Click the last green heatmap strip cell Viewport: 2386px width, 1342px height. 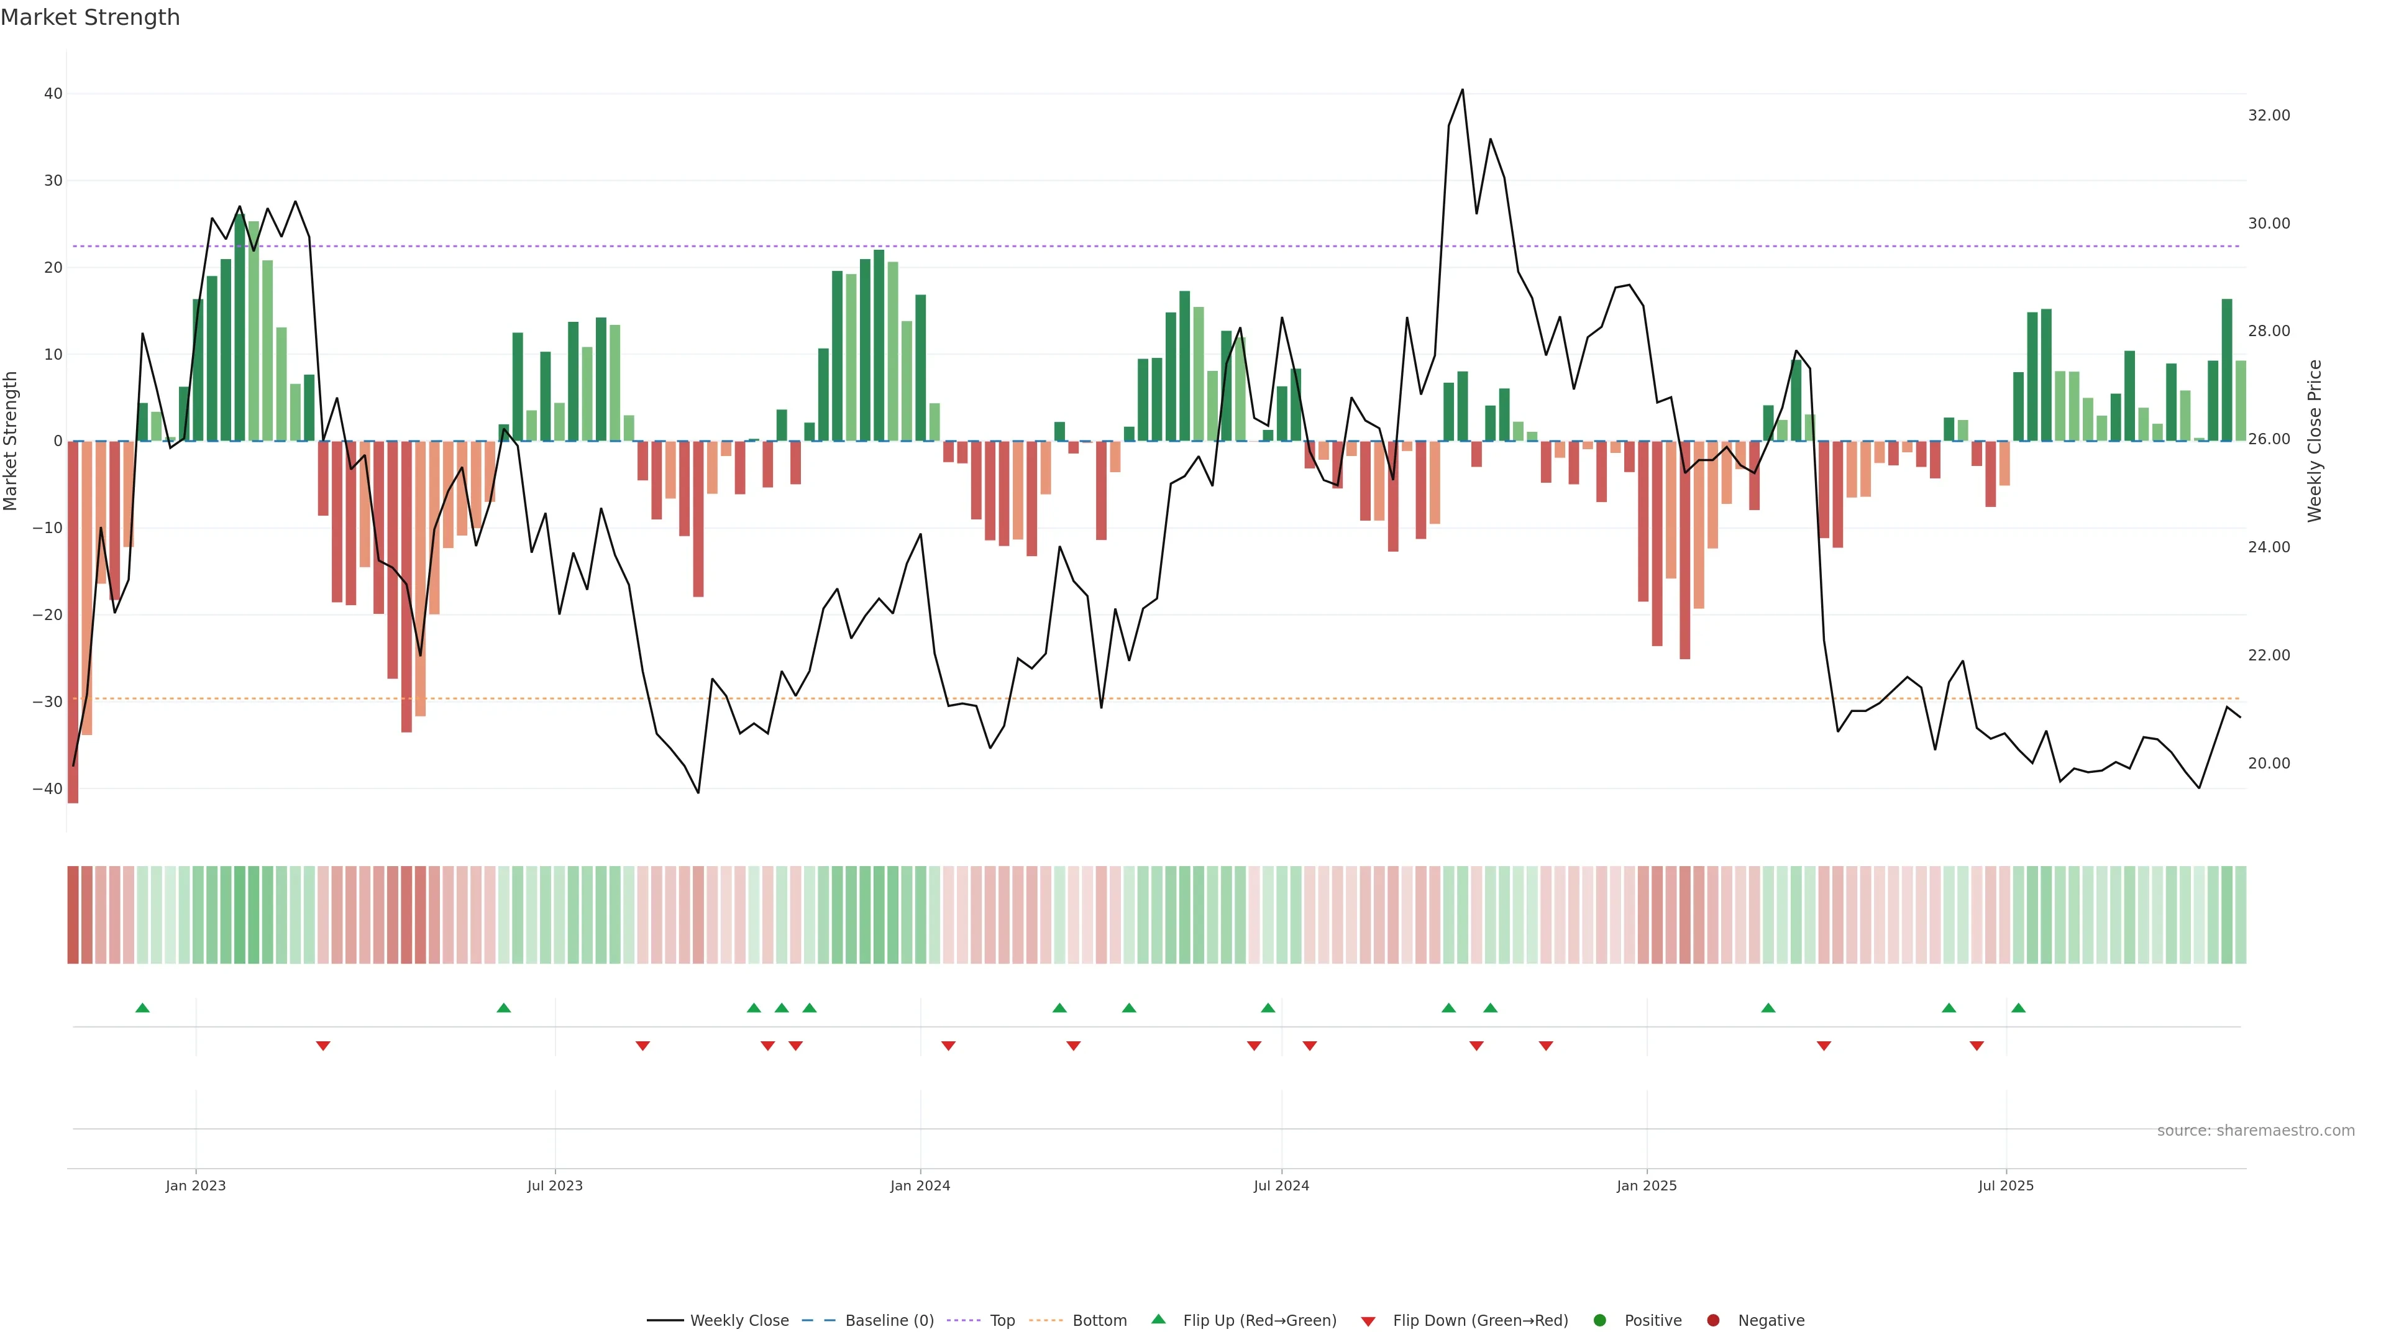pos(2241,914)
